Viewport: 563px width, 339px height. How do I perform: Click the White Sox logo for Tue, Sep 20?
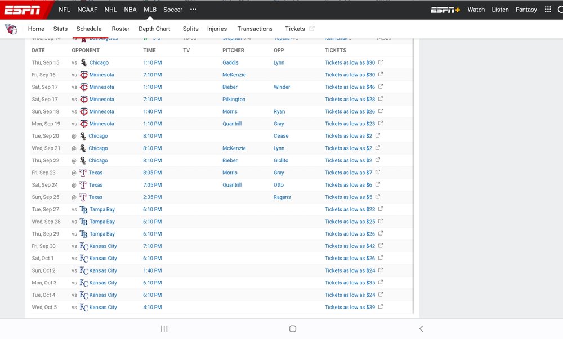tap(83, 136)
